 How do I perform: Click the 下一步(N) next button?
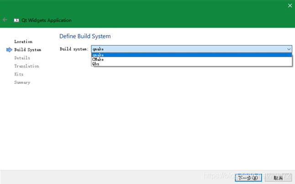248,178
